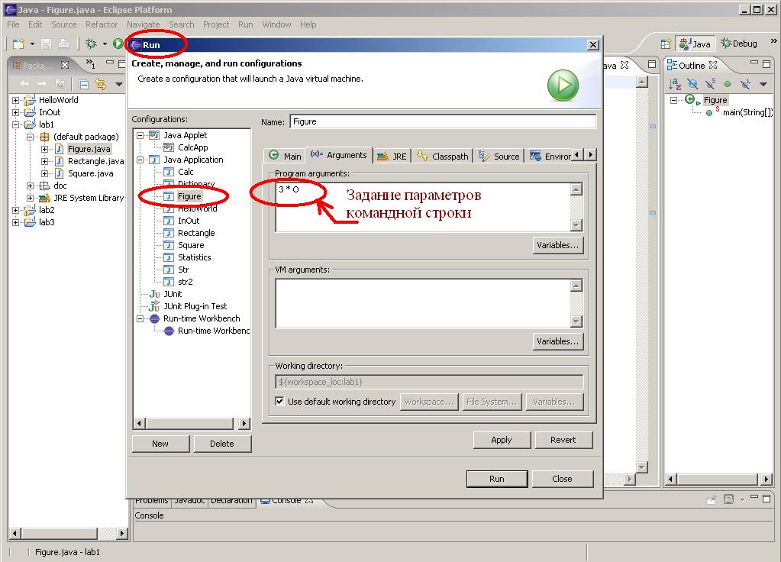This screenshot has width=781, height=562.
Task: Maximize the editor area
Action: 651,64
